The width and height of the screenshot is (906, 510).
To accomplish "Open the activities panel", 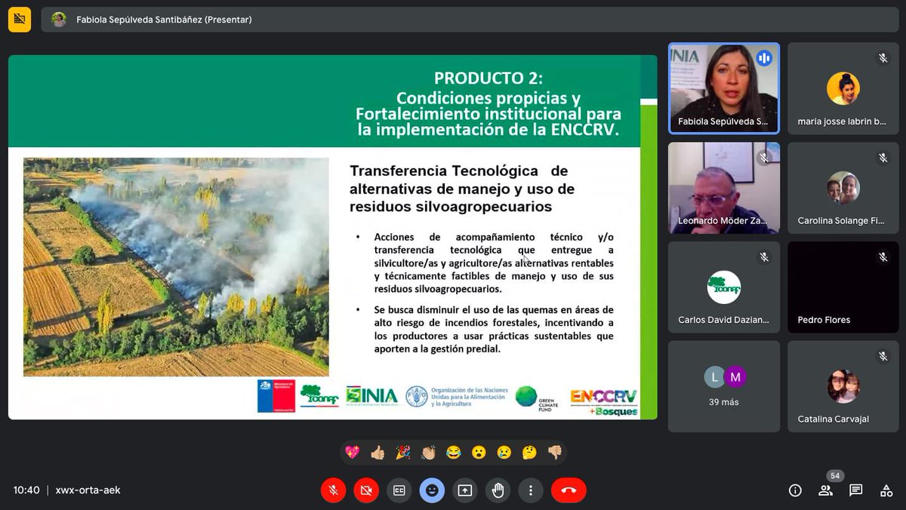I will pos(886,490).
